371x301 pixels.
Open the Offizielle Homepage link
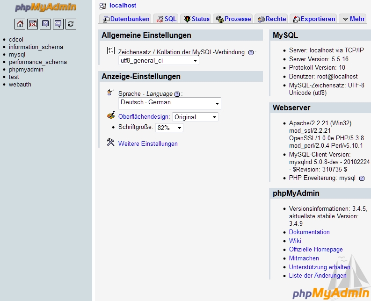tap(316, 249)
